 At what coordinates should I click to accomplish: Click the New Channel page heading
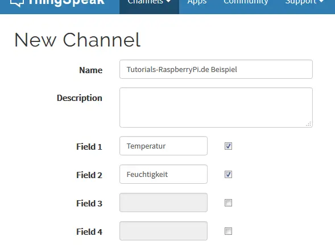(77, 40)
